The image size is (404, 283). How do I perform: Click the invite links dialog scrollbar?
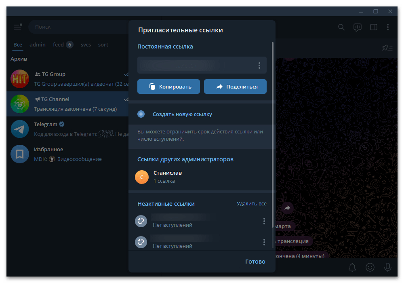coord(273,135)
